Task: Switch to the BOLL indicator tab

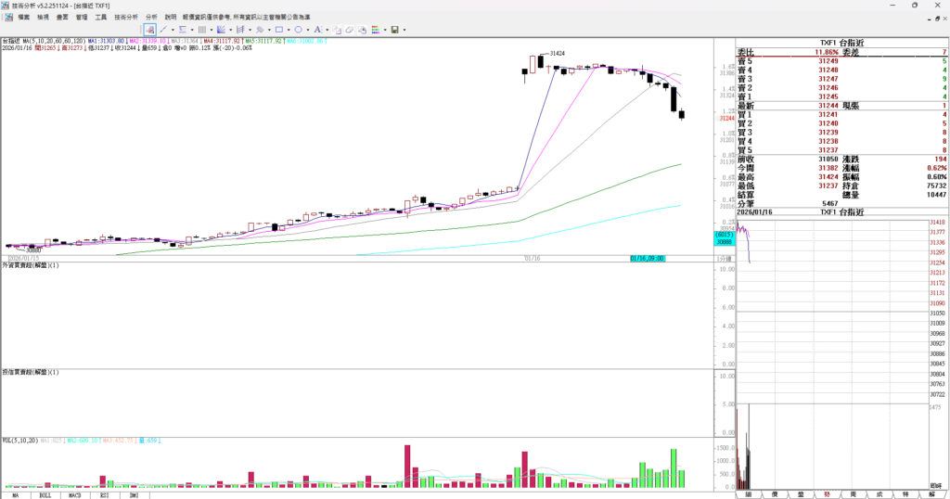Action: click(45, 495)
